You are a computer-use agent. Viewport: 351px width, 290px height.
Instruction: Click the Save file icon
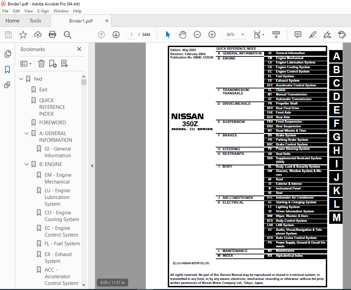tap(8, 35)
